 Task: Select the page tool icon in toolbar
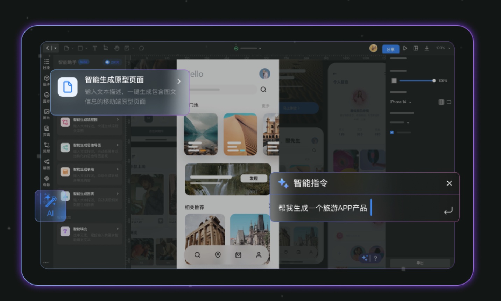(x=66, y=48)
